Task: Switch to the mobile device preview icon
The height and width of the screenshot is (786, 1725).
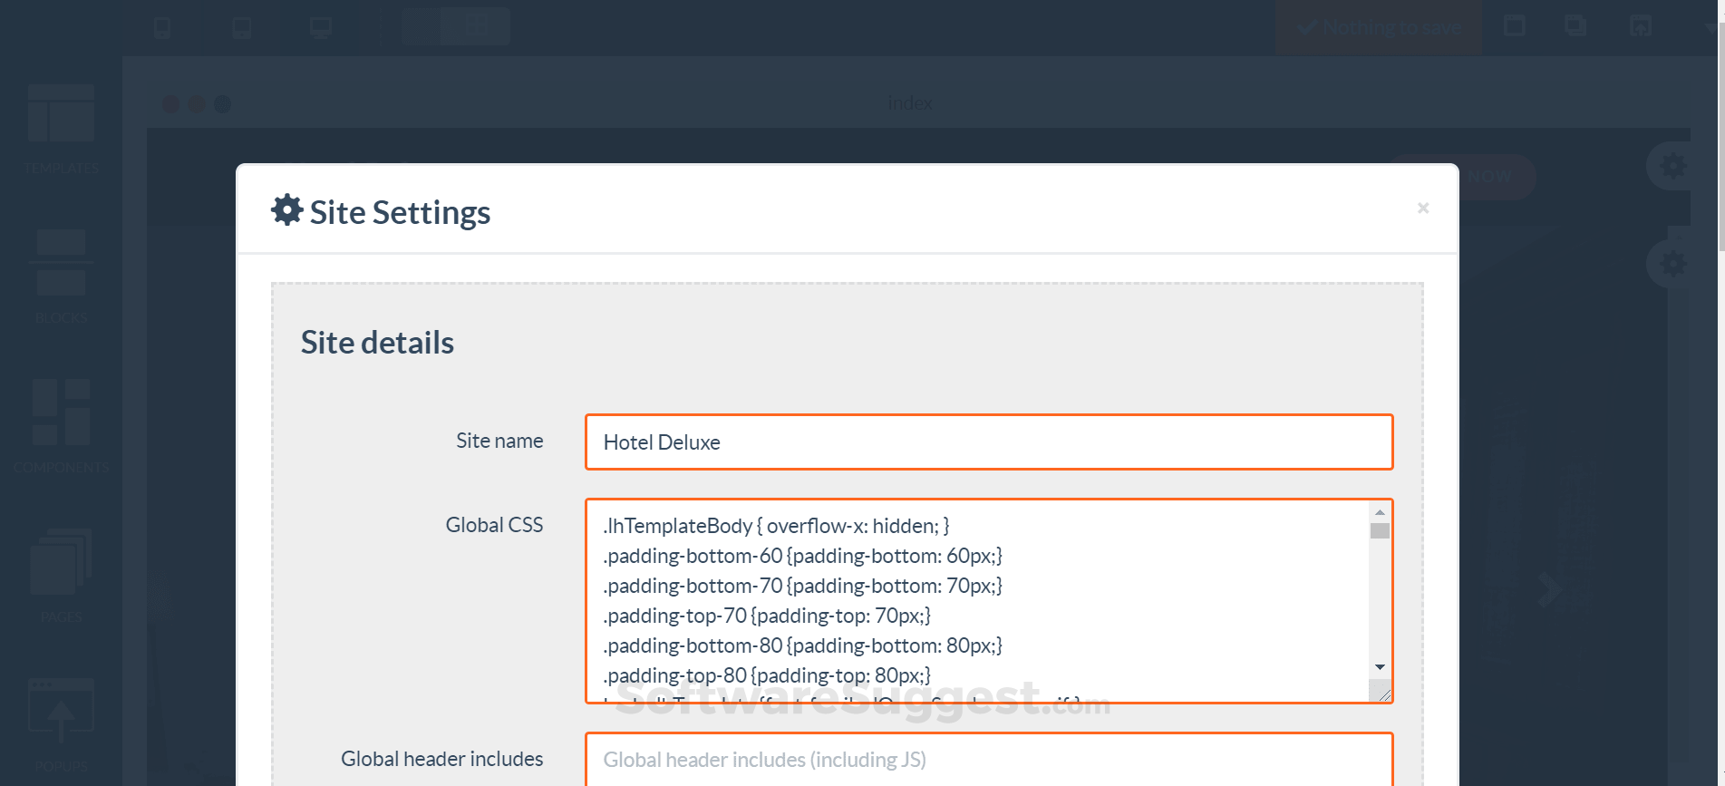Action: (x=162, y=27)
